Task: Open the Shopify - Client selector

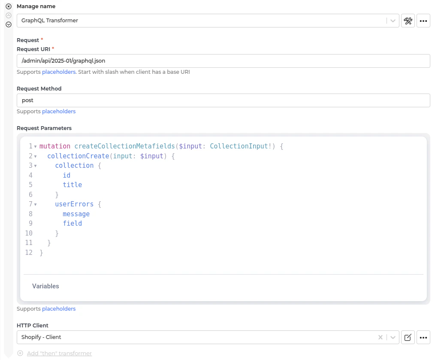Action: (x=208, y=337)
